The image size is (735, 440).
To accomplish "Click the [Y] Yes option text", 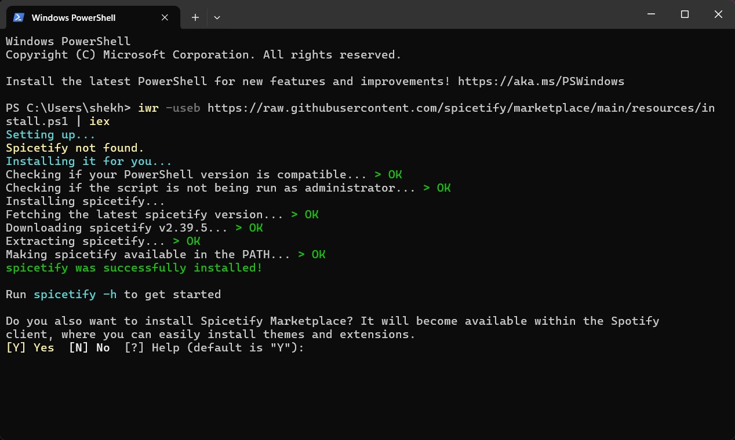I will point(29,347).
